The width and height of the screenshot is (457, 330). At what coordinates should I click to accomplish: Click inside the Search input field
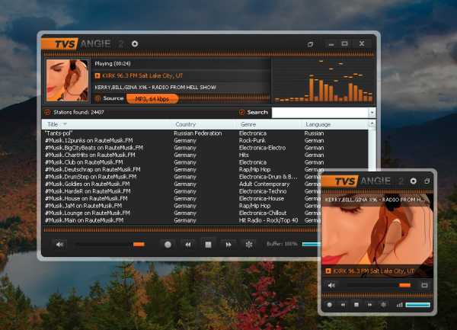320,113
